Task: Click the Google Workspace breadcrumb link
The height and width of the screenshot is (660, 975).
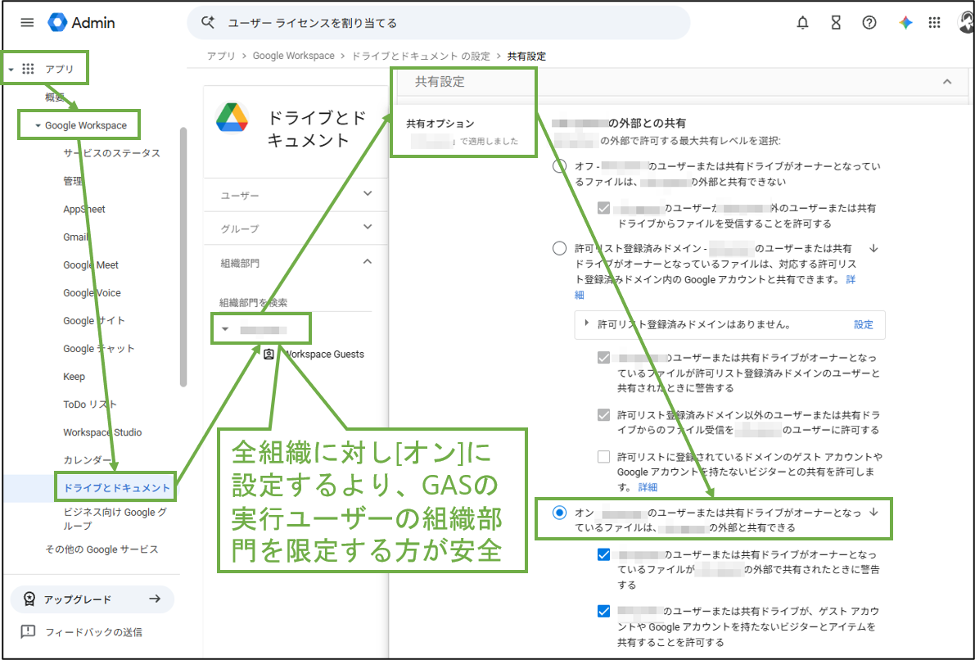Action: pyautogui.click(x=294, y=56)
